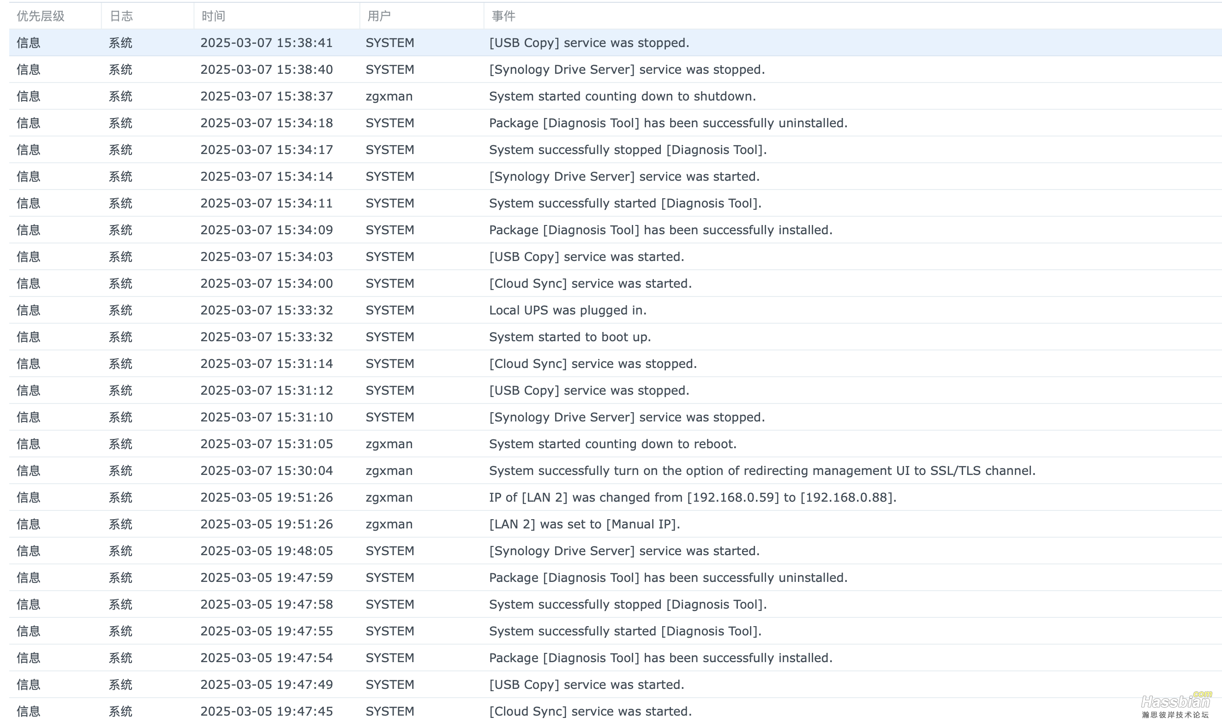Click '[Synology Drive Server] service was stopped.' at 15:38:40
Screen dimensions: 1222x723
pos(627,70)
